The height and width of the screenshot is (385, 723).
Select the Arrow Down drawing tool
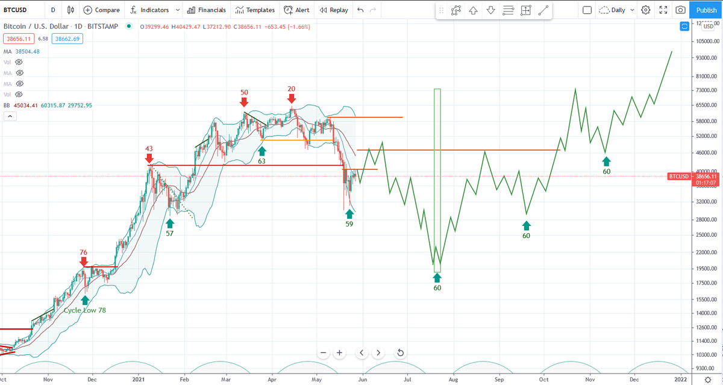tap(491, 10)
